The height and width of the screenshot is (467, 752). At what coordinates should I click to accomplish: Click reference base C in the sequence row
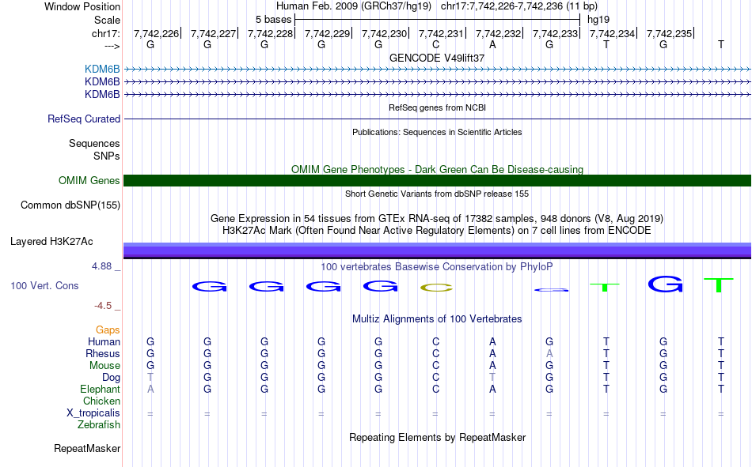pyautogui.click(x=435, y=44)
